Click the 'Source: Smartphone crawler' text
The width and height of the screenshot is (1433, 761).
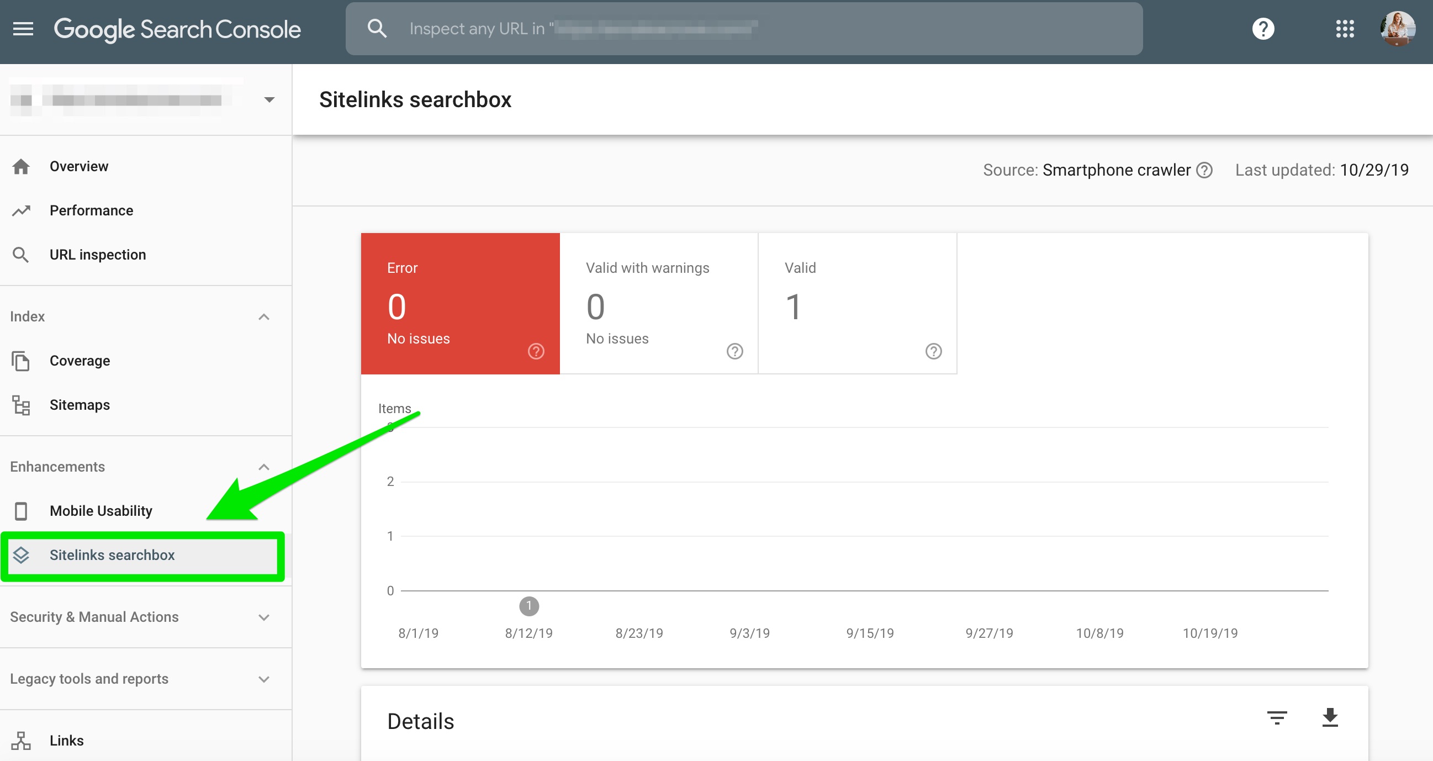(x=1086, y=170)
